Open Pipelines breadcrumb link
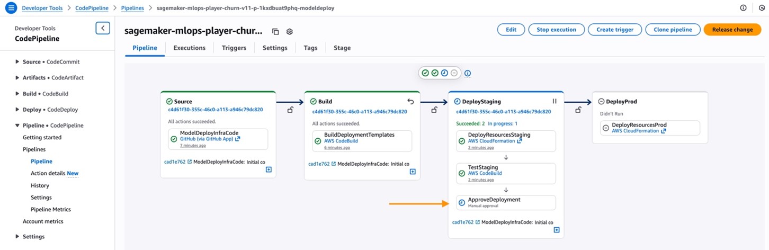Viewport: 769px width, 250px height. (x=132, y=8)
